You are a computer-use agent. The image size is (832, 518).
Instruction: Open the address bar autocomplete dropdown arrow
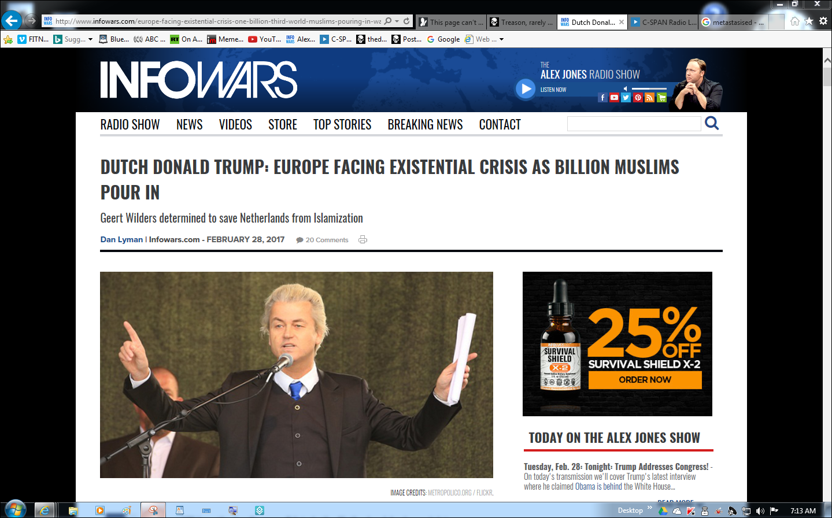tap(397, 21)
